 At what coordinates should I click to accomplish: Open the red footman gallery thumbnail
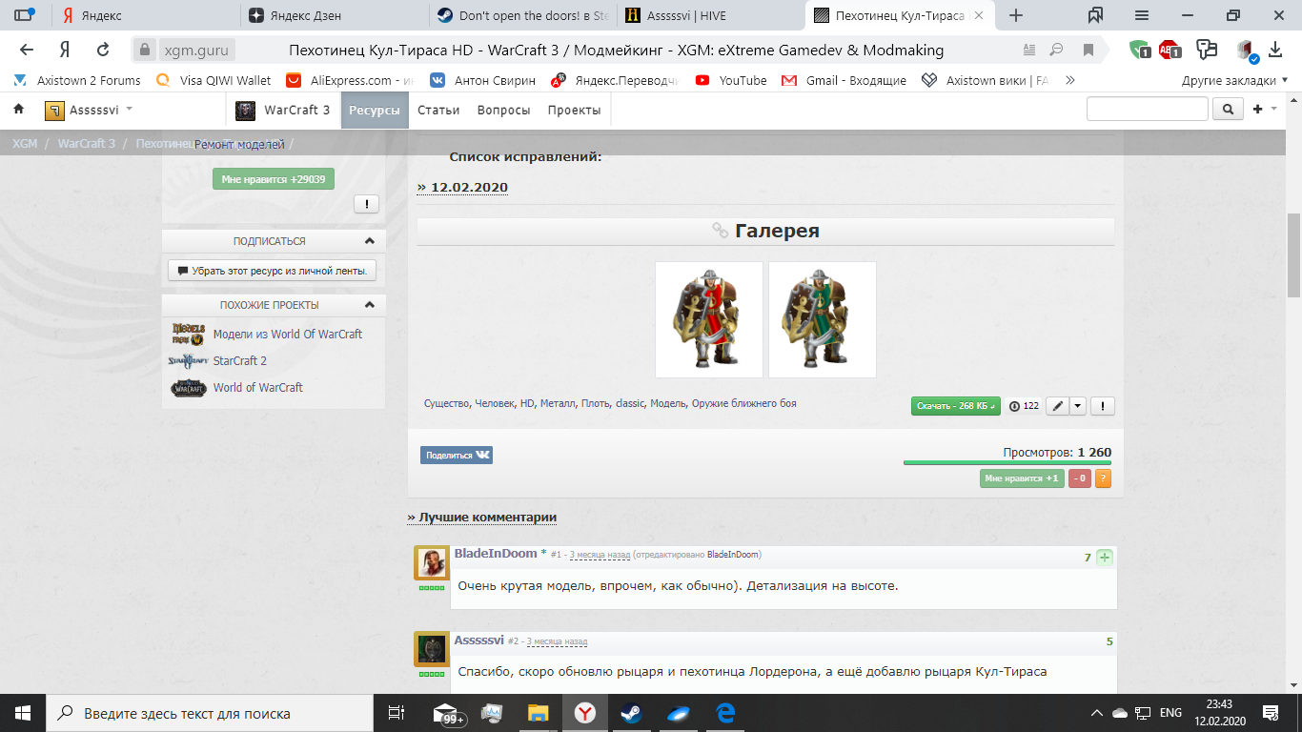pos(709,319)
